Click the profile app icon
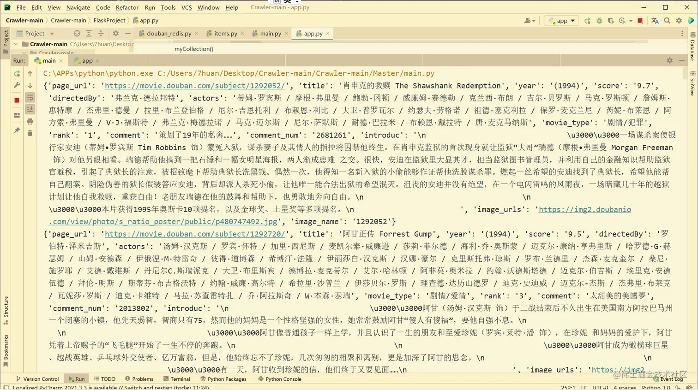 click(x=622, y=21)
